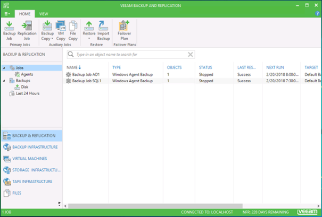Click the horizontal scrollbar thumb
This screenshot has height=217, width=322.
pyautogui.click(x=155, y=206)
